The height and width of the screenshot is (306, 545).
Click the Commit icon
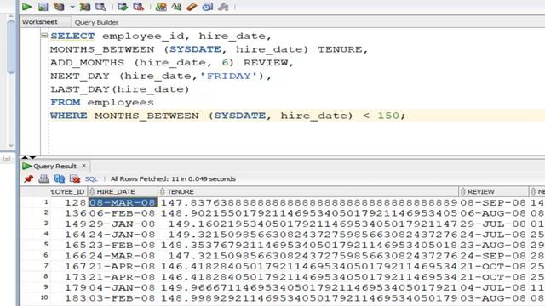click(123, 7)
